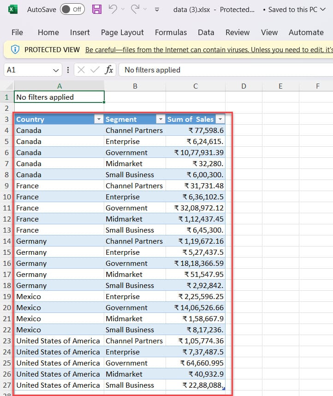Click 'France' in the Channel Partners row 9
This screenshot has width=333, height=396.
[x=28, y=186]
